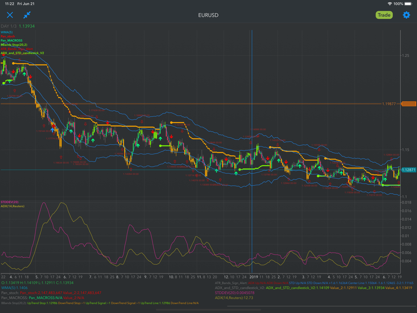Select the ADX_and_STD_candlestick_V2 indicator label
Screen dimensions: 417x313
click(22, 53)
